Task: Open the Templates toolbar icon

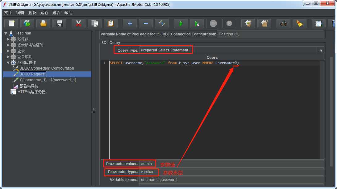Action: (27, 23)
